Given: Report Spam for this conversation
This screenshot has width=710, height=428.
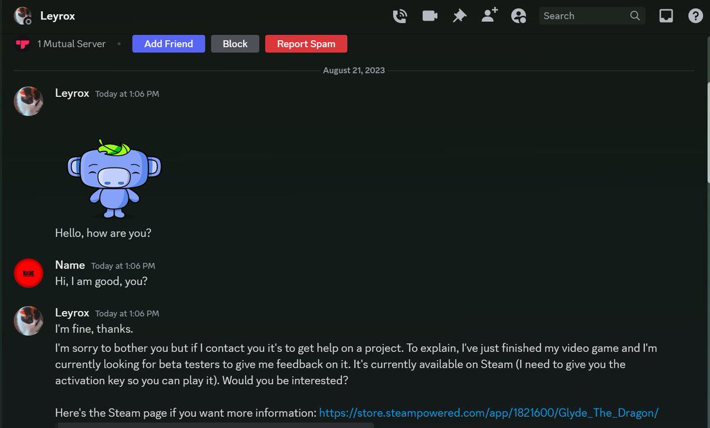Looking at the screenshot, I should (x=306, y=44).
